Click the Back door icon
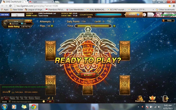Viewport: 176px width, 110px height. [x=166, y=99]
